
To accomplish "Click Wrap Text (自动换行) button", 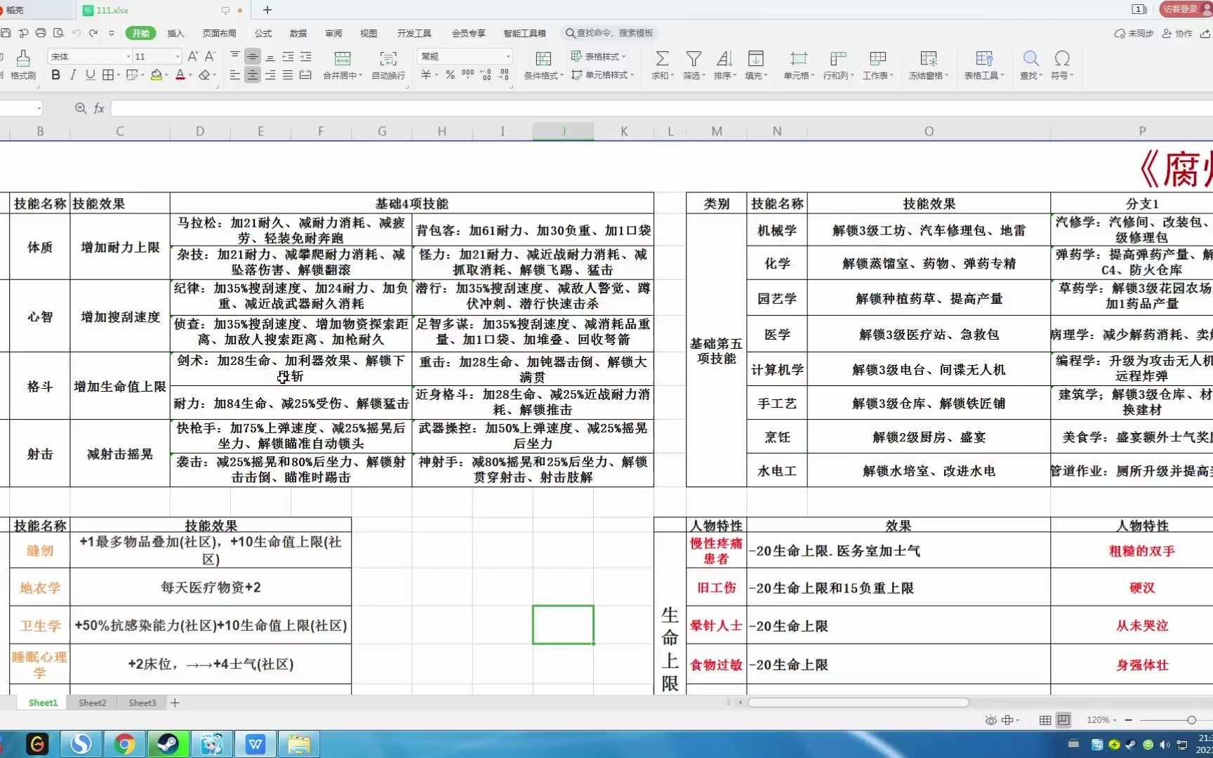I will tap(388, 65).
